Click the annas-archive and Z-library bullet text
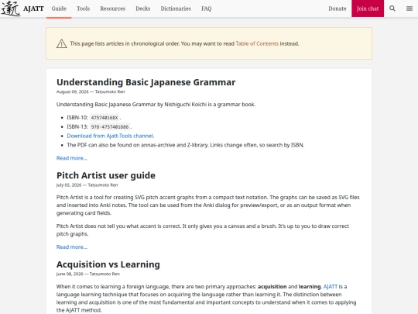 [x=186, y=145]
